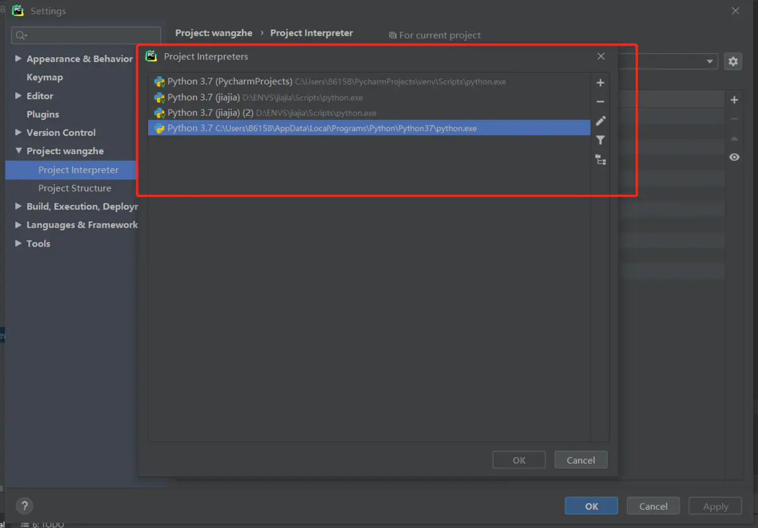Open the Keymap settings page

point(45,77)
